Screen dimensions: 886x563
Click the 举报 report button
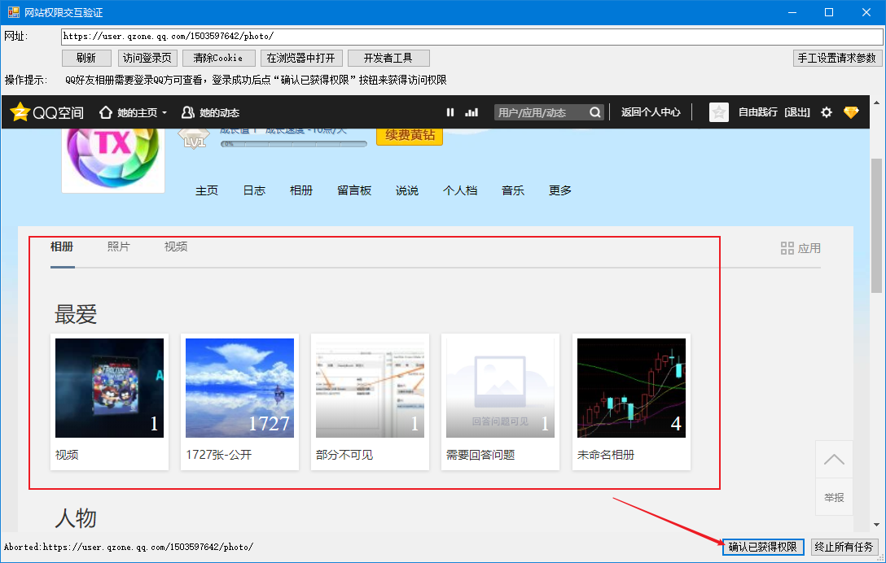tap(834, 497)
